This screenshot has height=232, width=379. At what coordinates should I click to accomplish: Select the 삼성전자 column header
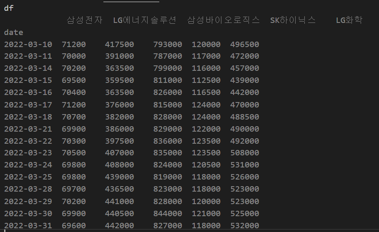[84, 20]
